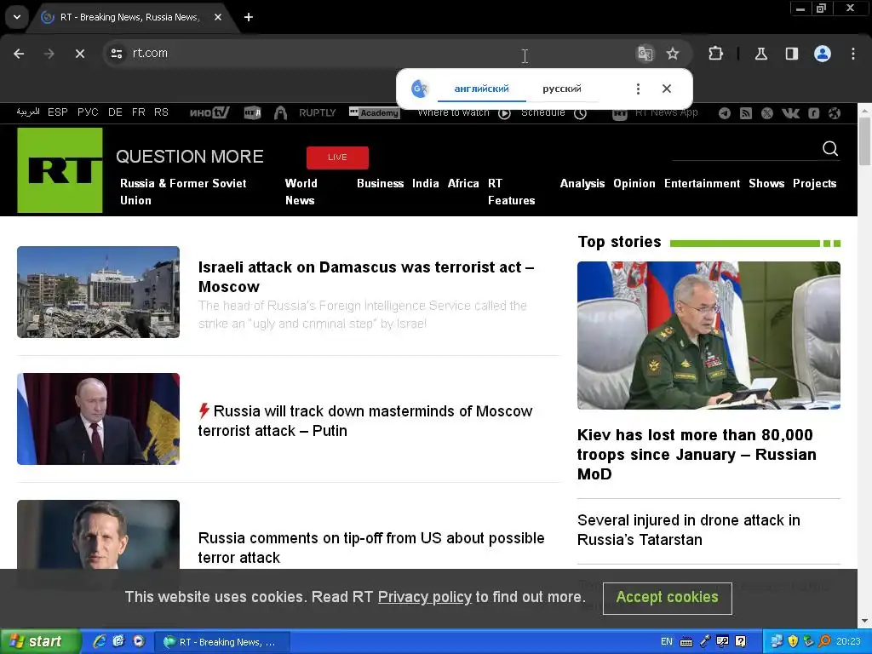
Task: Click the red LIVE button
Action: (x=337, y=158)
